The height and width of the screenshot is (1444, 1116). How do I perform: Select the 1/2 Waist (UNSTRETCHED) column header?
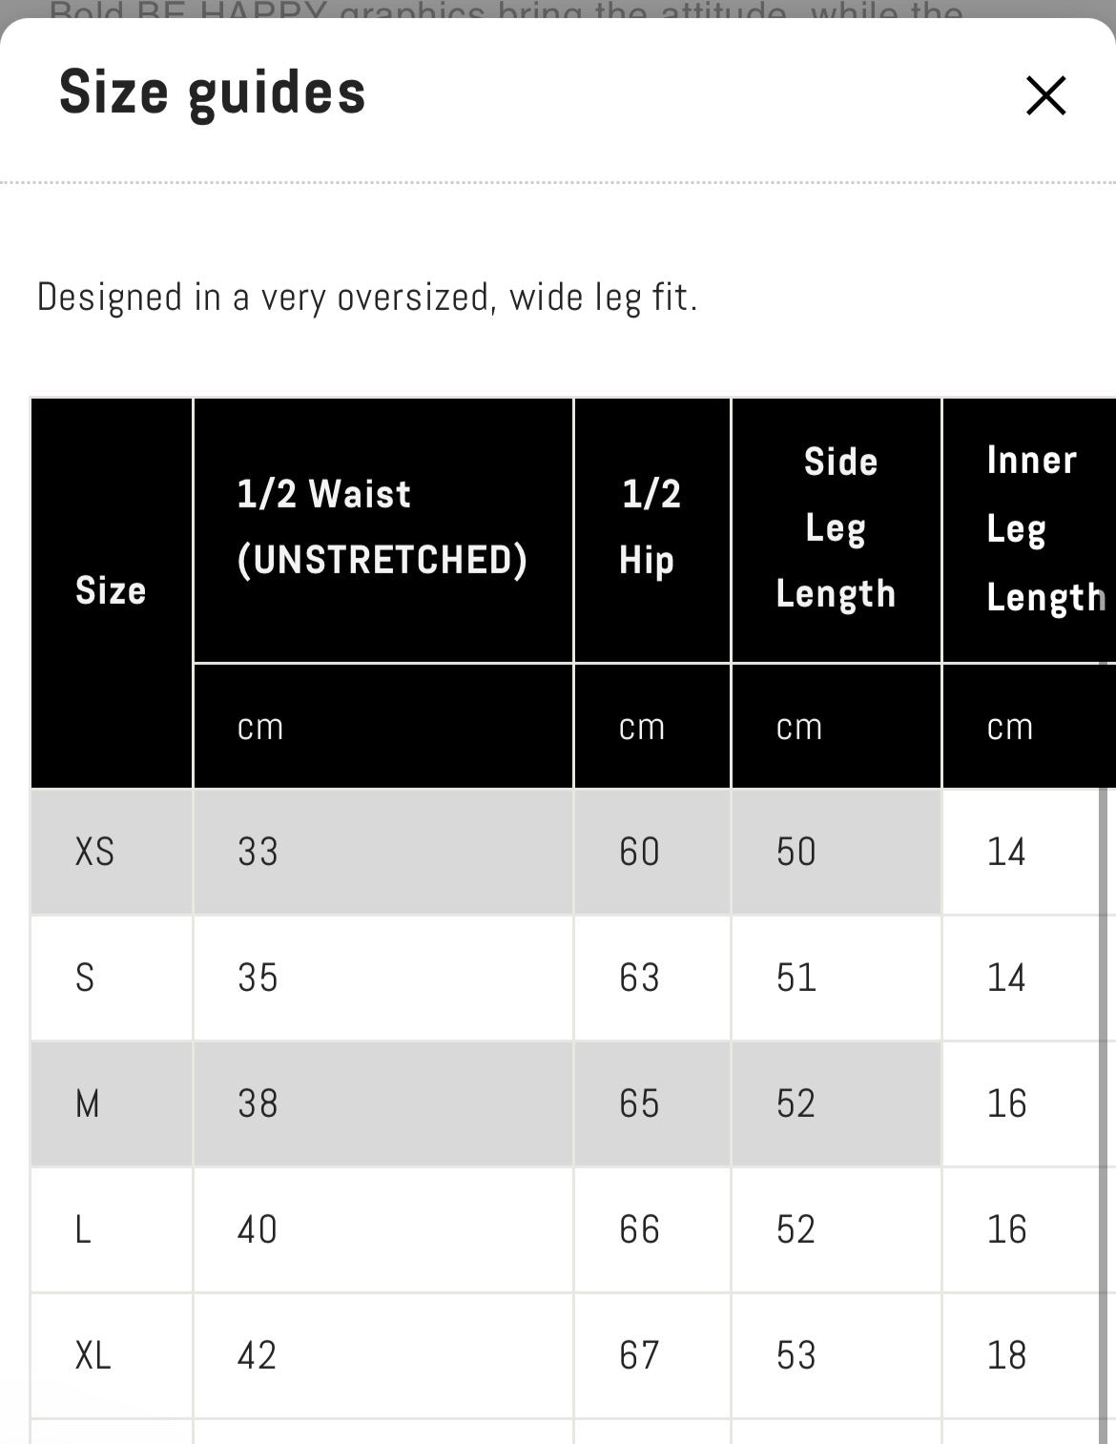pyautogui.click(x=382, y=527)
